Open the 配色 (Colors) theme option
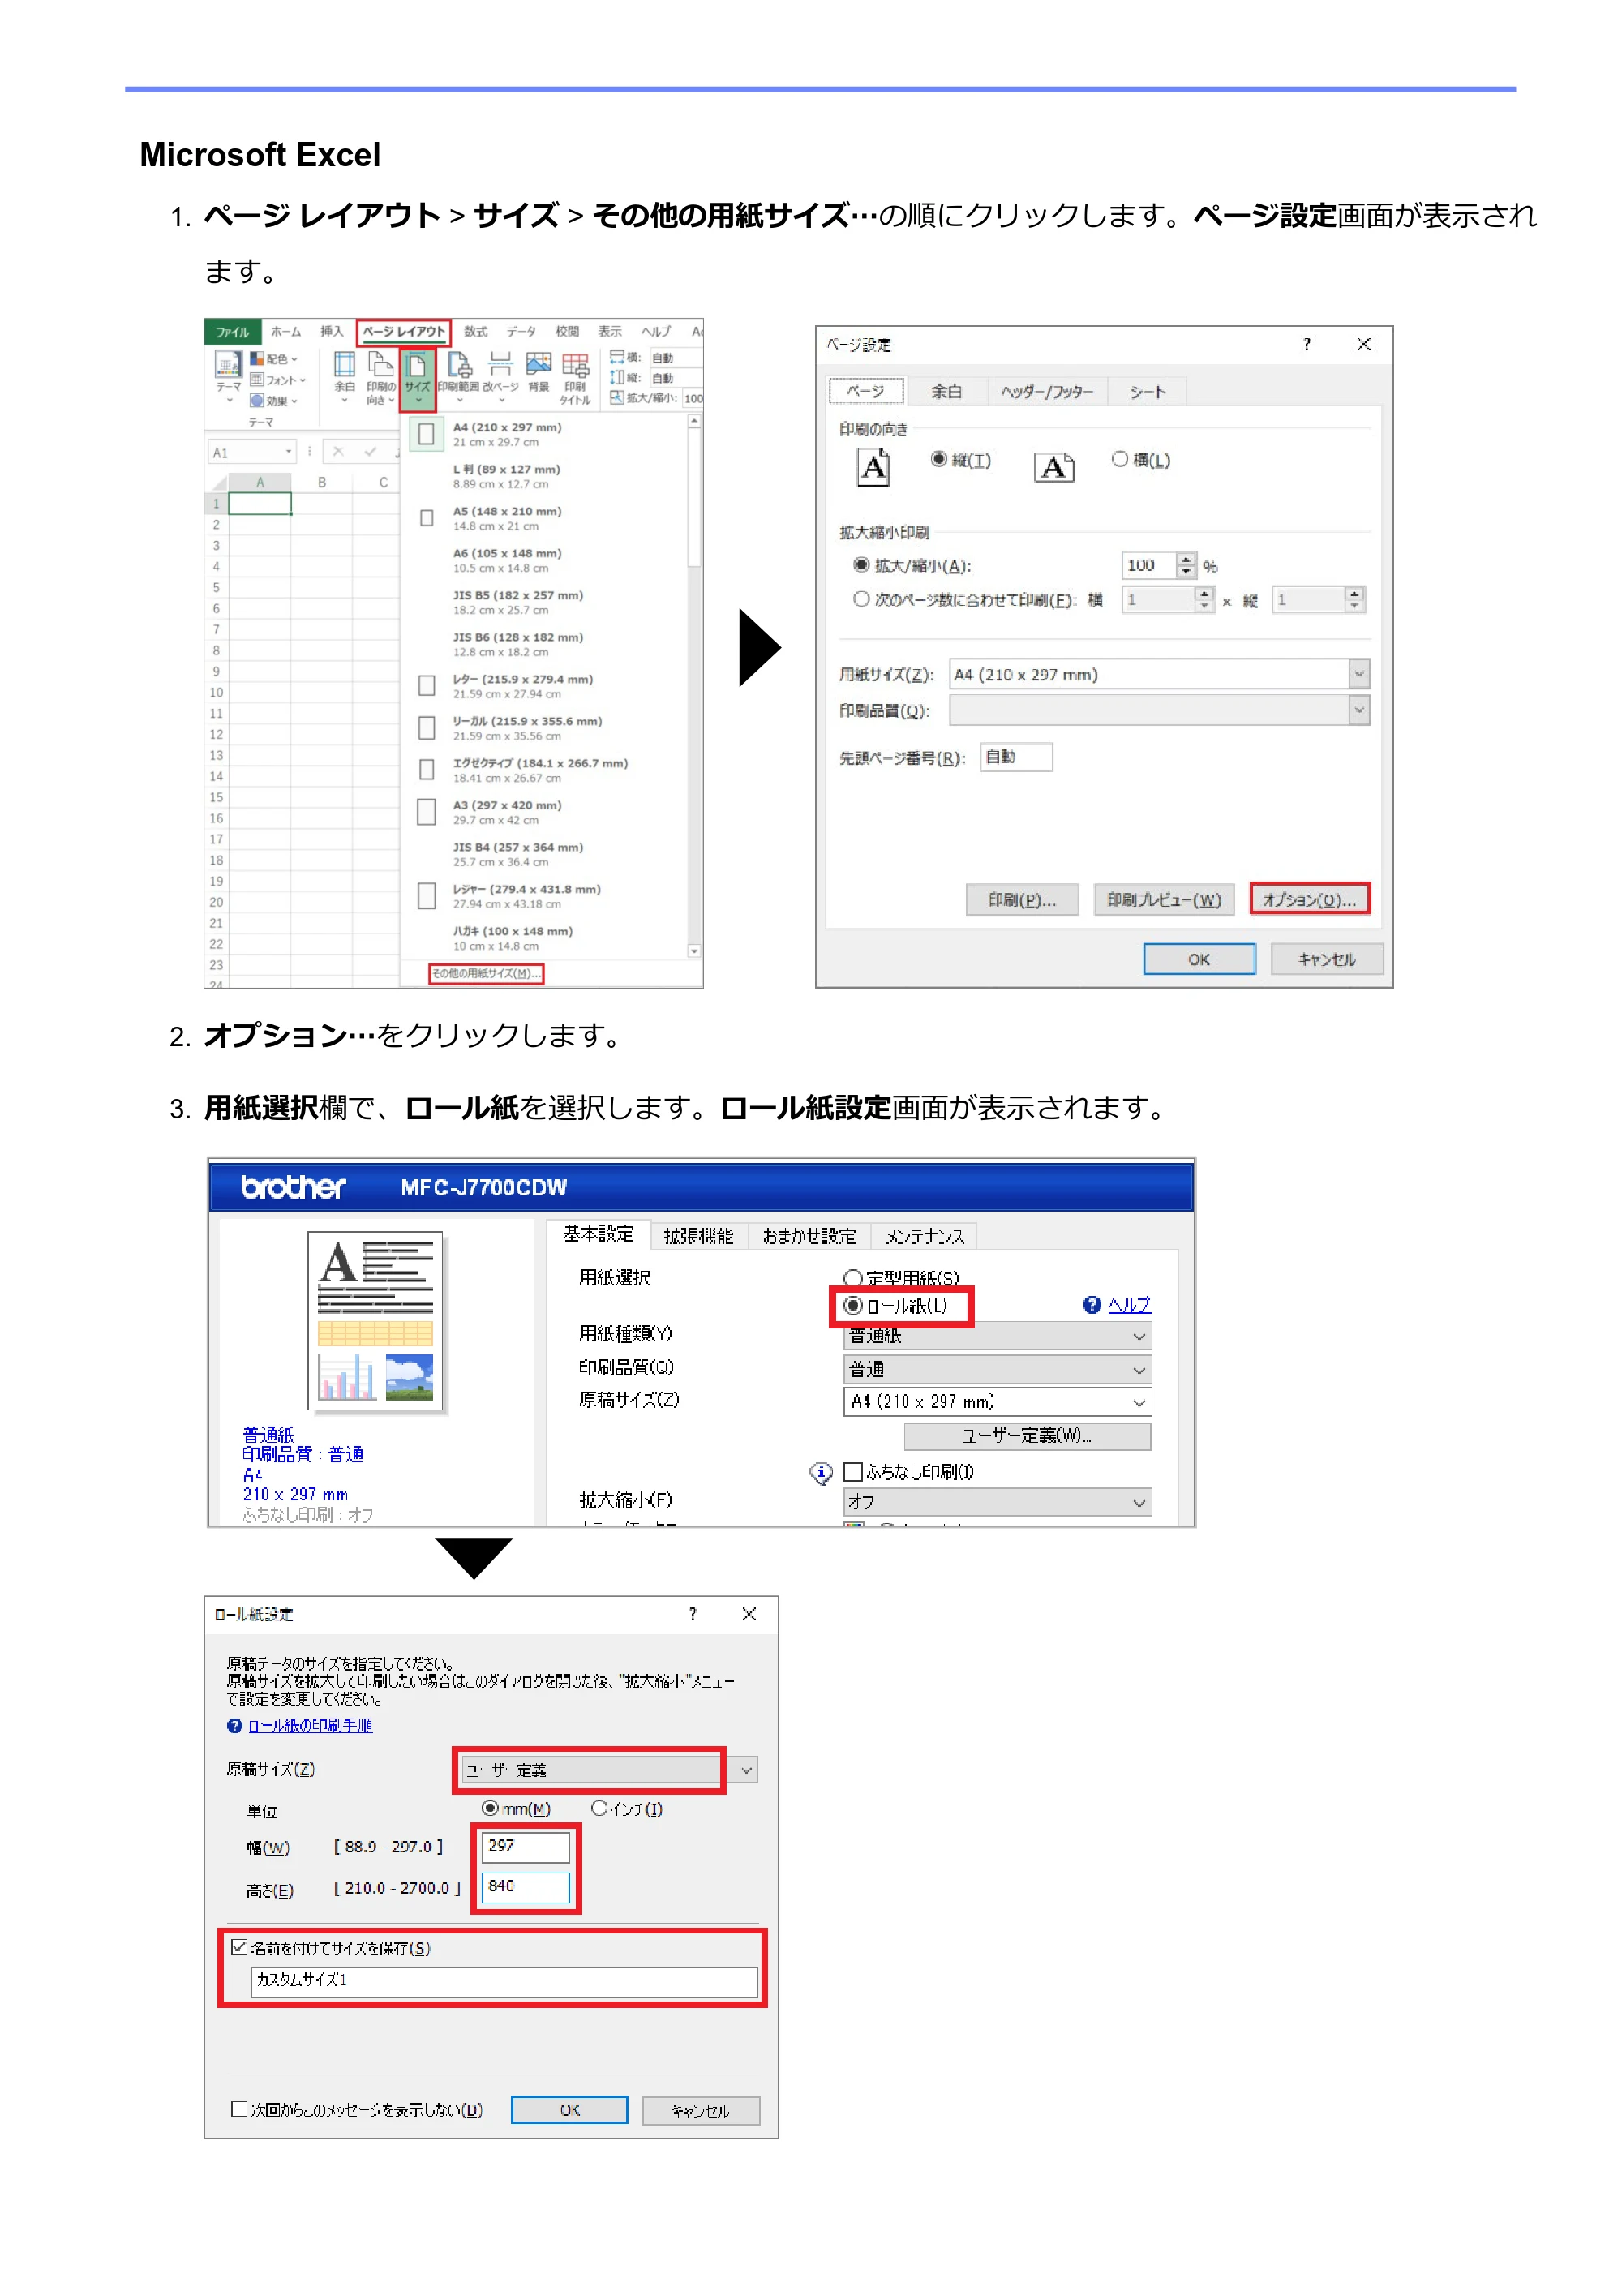Viewport: 1622px width, 2296px height. click(x=275, y=359)
